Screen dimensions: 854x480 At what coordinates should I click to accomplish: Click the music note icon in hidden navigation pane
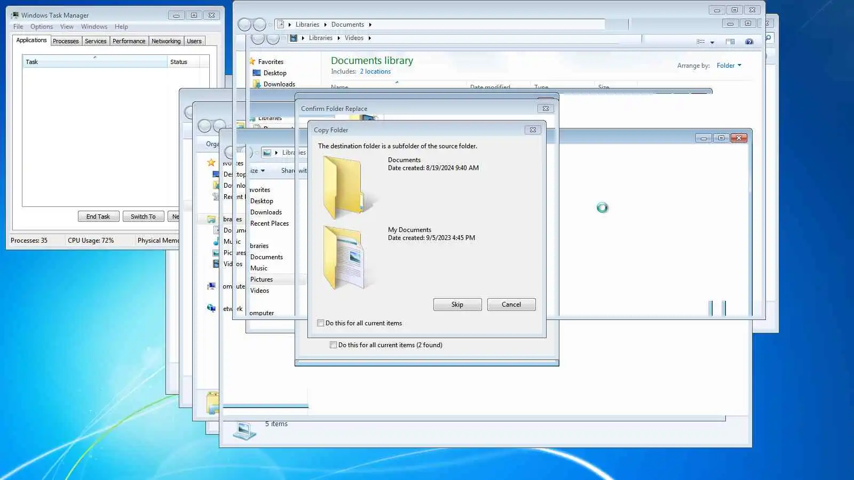216,242
